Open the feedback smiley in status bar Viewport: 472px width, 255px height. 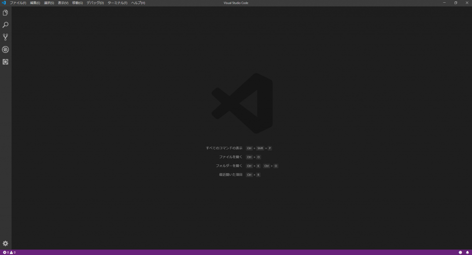pos(460,252)
